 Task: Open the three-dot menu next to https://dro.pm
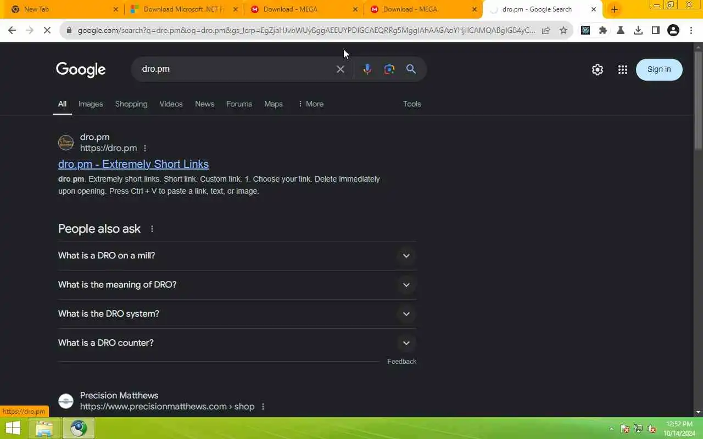[145, 148]
